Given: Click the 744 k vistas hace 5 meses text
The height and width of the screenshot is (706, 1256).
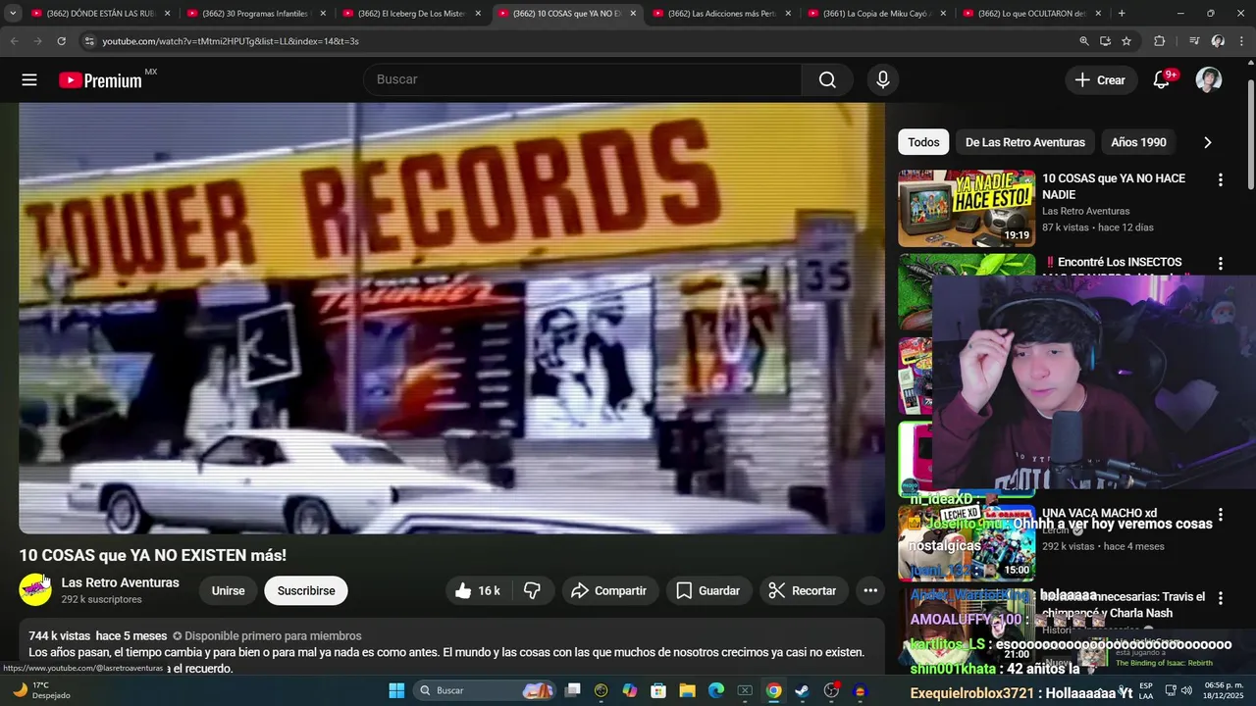Looking at the screenshot, I should coord(98,636).
